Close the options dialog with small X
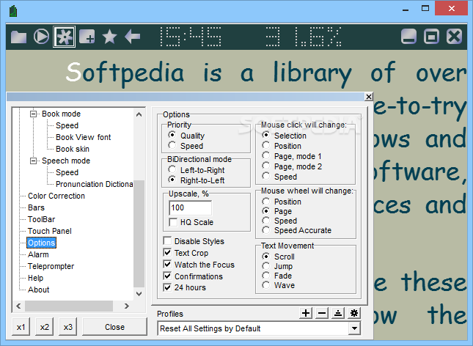Screen dimensions: 473x346 tap(369, 97)
